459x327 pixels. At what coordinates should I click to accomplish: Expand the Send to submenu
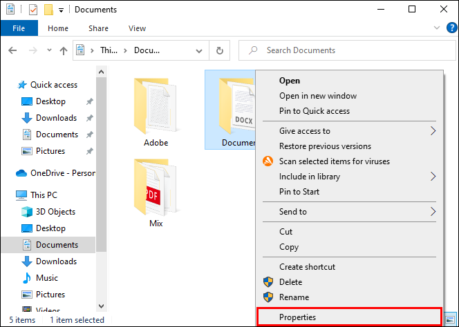click(x=433, y=212)
